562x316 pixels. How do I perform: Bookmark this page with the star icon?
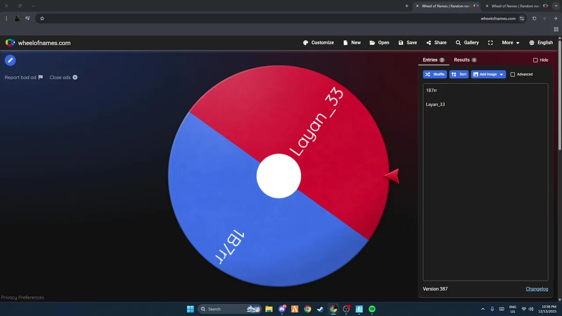(42, 18)
